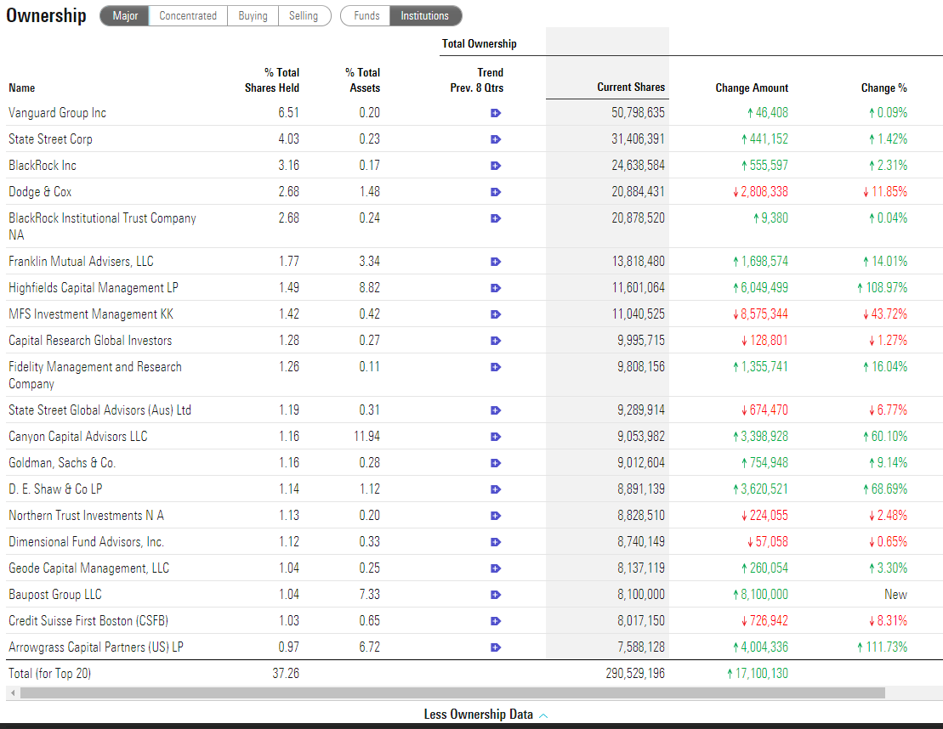Click the Trend Prev. 8 Qtrs header
The width and height of the screenshot is (943, 729).
477,80
